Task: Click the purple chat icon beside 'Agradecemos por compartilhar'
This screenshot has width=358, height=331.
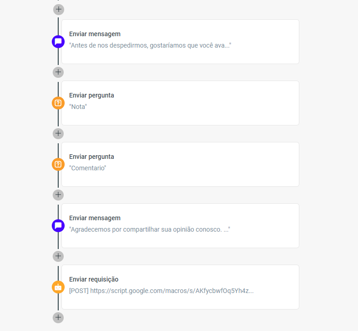Action: point(58,226)
